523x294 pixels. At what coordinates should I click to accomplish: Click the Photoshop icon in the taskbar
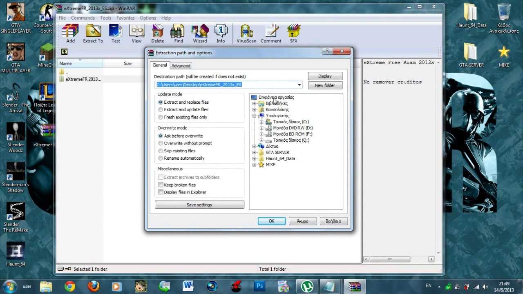click(259, 286)
